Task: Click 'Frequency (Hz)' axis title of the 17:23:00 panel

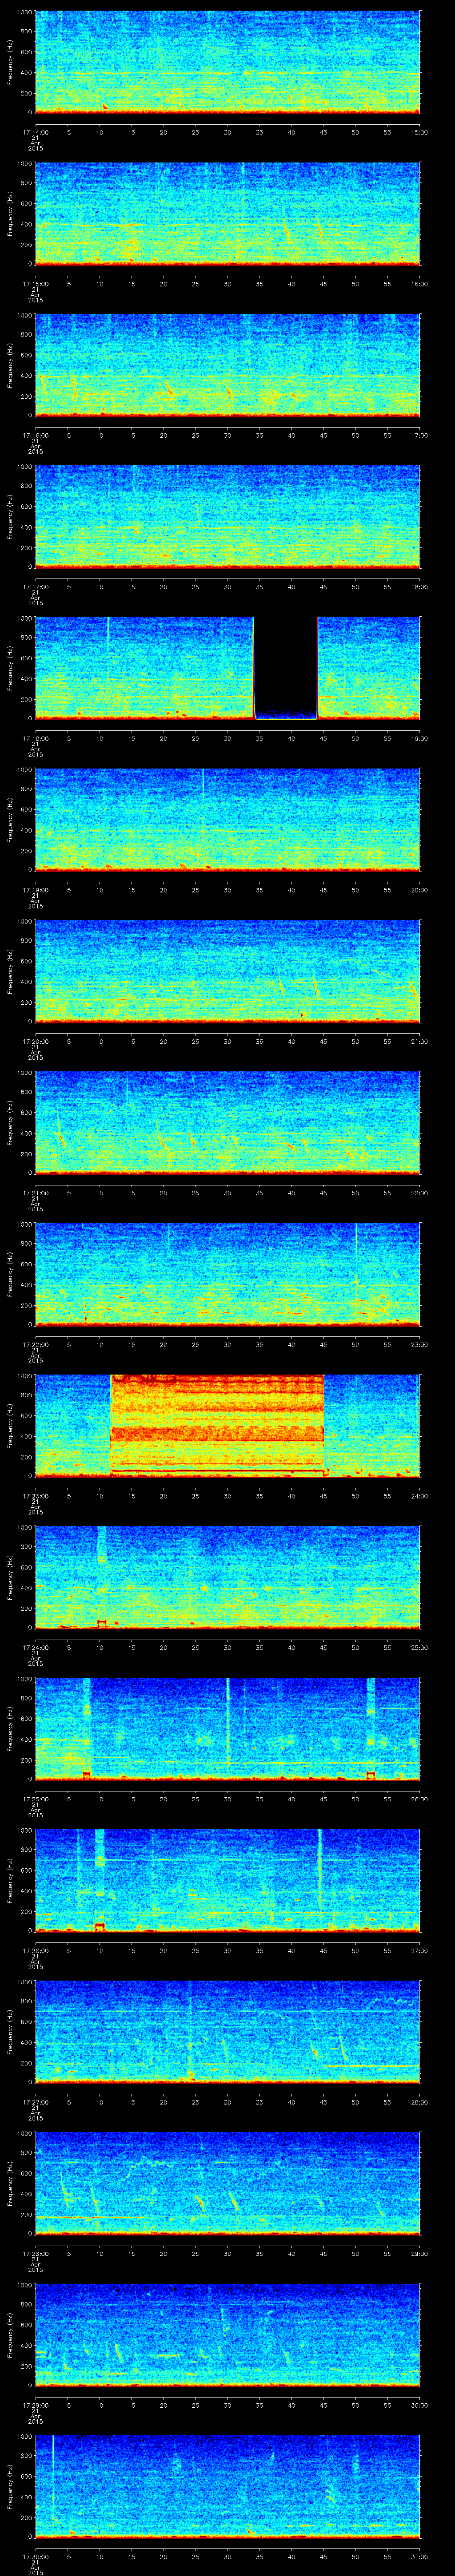Action: point(10,1425)
